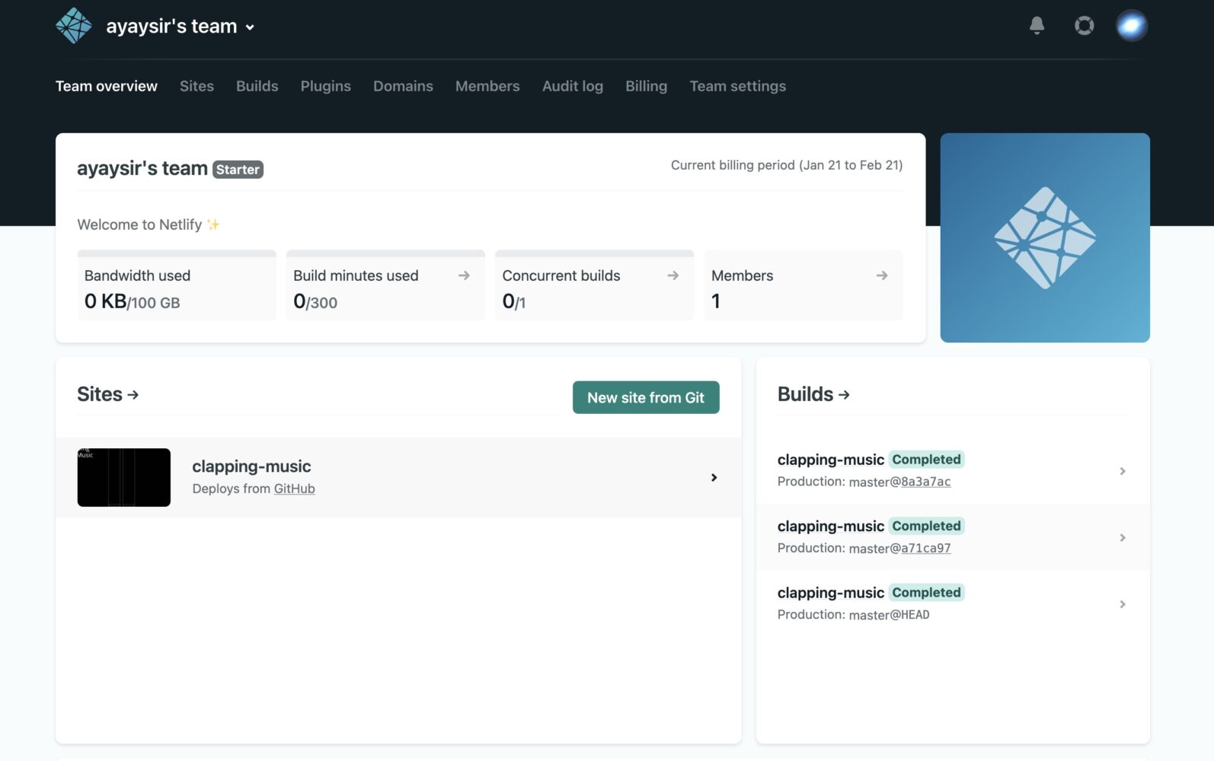Image resolution: width=1214 pixels, height=761 pixels.
Task: Open the support lifebuoy icon
Action: (x=1084, y=26)
